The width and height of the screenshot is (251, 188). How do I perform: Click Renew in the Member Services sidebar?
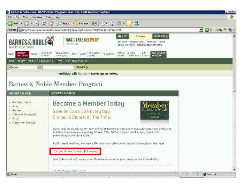point(16,110)
